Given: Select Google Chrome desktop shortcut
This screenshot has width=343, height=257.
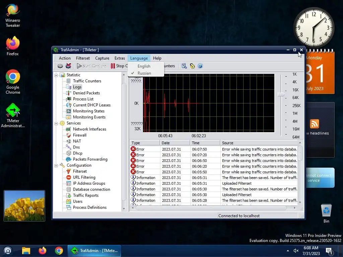Looking at the screenshot, I should (x=13, y=82).
